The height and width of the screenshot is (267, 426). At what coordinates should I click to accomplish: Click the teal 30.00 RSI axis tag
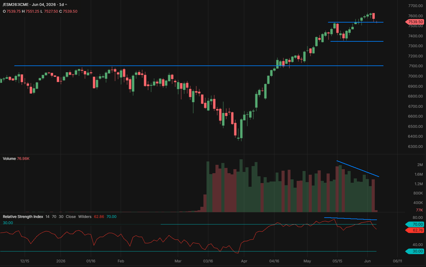point(415,251)
